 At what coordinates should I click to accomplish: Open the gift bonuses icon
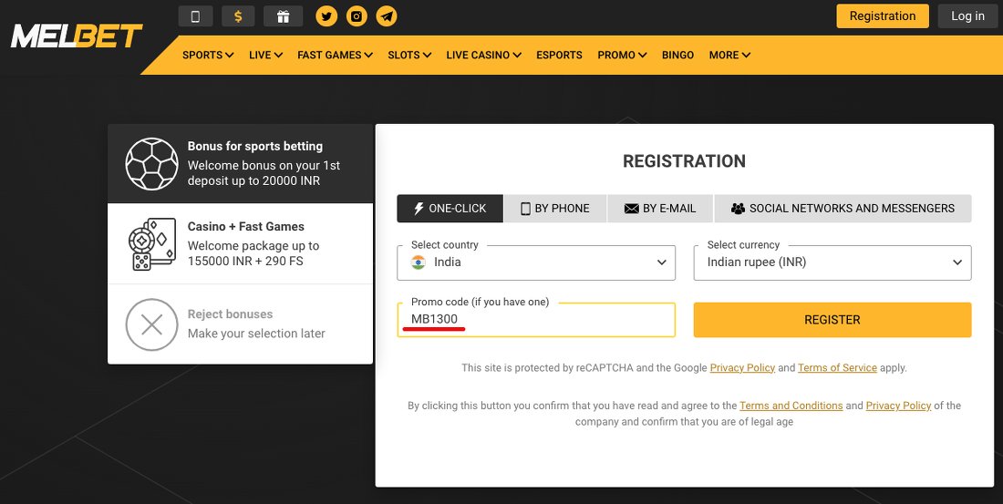click(283, 16)
